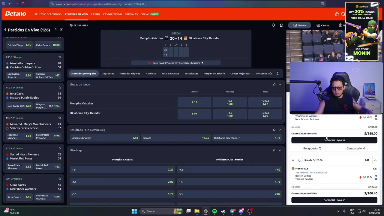Viewport: 384px width, 216px height.
Task: Share the bet via Compártelo
Action: click(356, 148)
